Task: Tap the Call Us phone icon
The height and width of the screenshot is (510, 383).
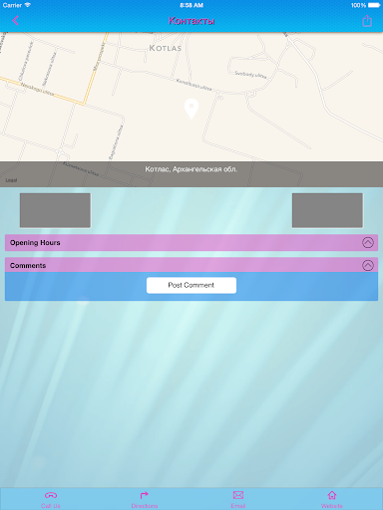Action: (51, 495)
